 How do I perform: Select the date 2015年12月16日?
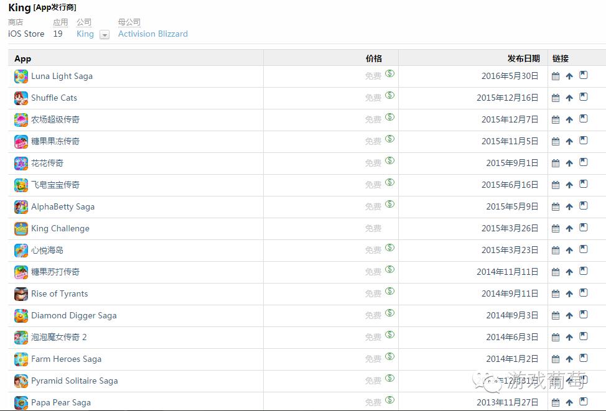point(508,98)
